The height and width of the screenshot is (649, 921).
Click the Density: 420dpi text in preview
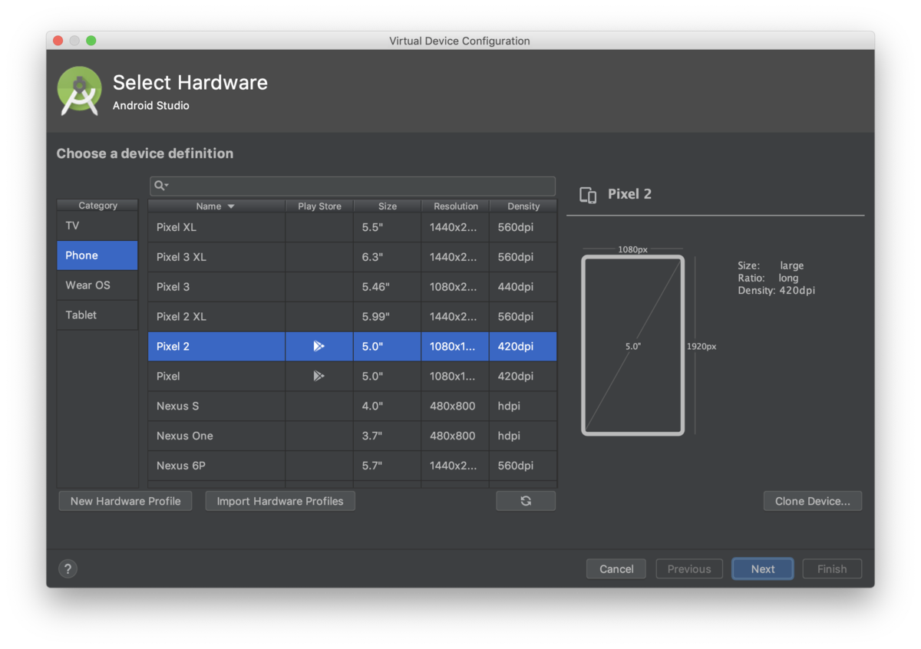click(776, 291)
